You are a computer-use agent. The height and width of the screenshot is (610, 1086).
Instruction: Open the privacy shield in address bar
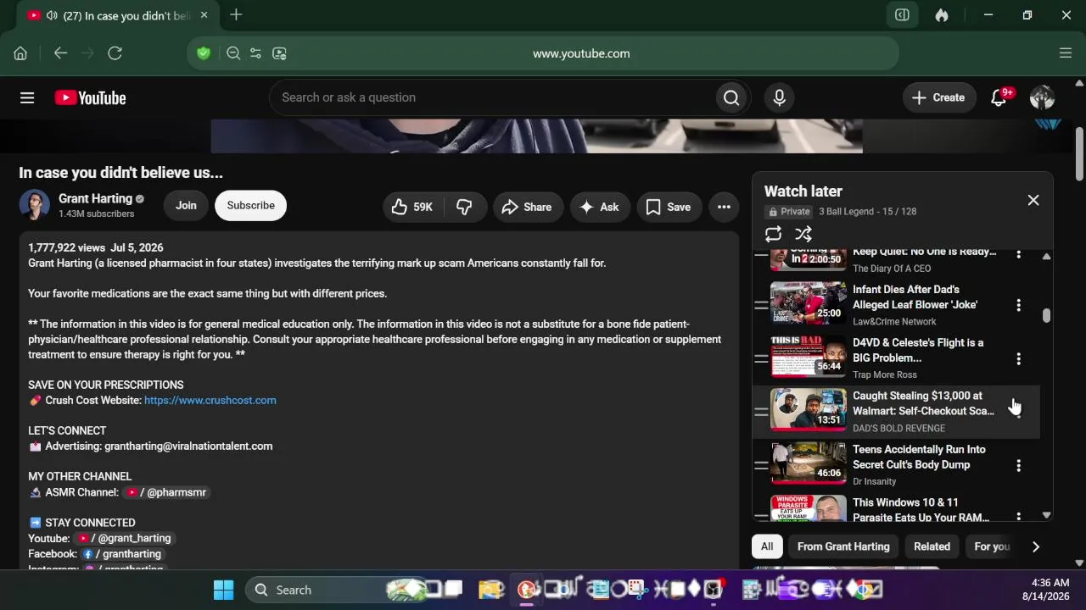point(204,53)
